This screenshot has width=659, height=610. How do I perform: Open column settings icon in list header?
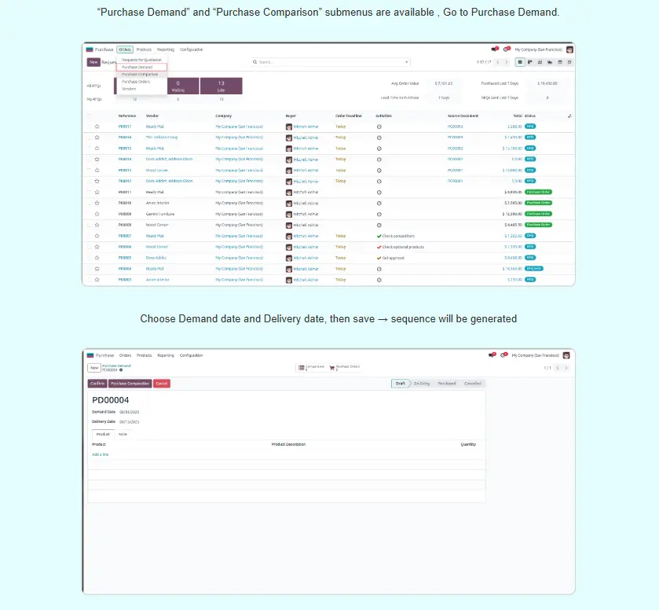(x=569, y=116)
